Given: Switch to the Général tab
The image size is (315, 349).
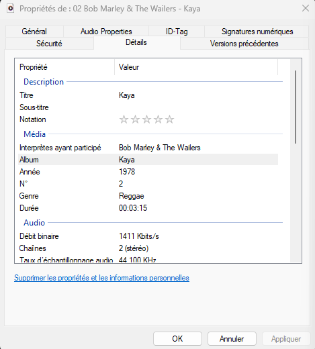Looking at the screenshot, I should 34,32.
